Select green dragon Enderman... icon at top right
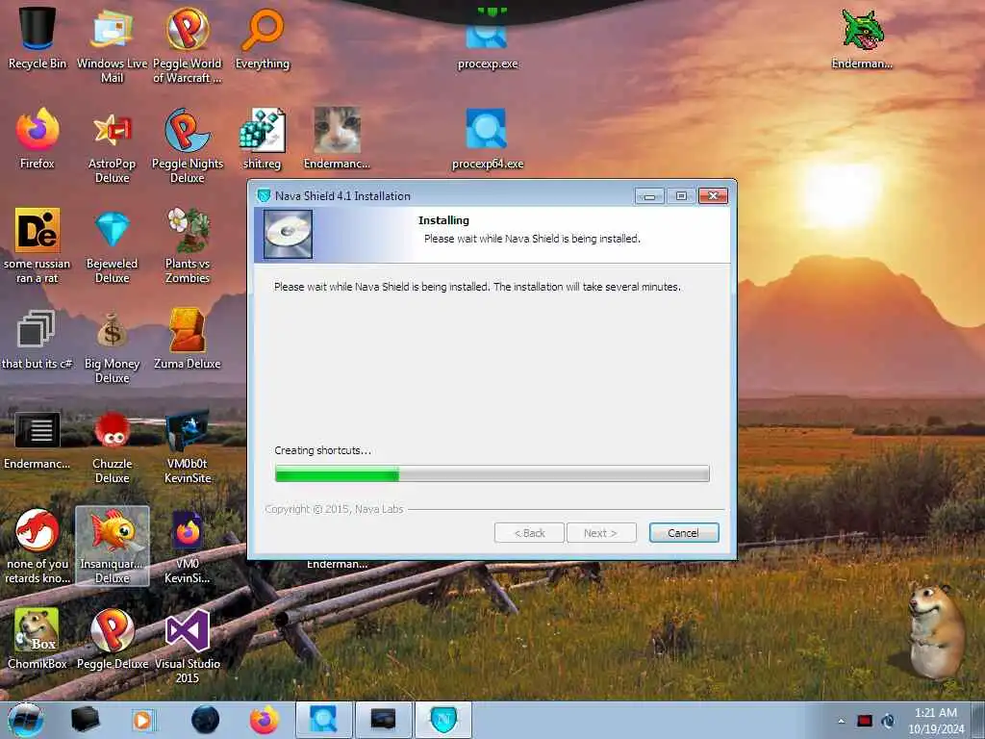Image resolution: width=985 pixels, height=739 pixels. click(x=862, y=38)
